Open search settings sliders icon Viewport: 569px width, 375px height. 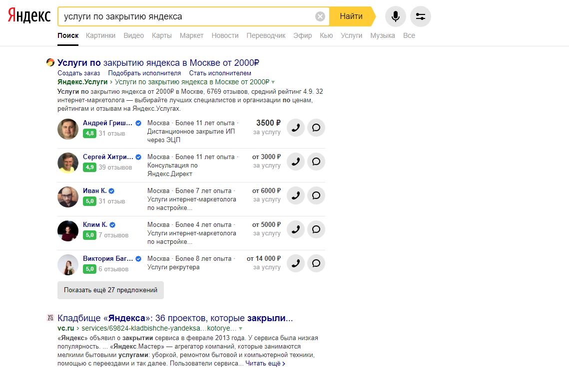click(x=421, y=16)
